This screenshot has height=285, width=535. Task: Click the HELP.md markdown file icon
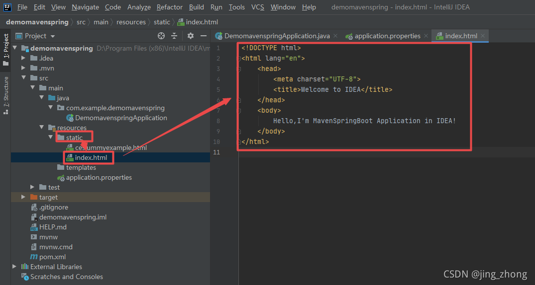(34, 227)
